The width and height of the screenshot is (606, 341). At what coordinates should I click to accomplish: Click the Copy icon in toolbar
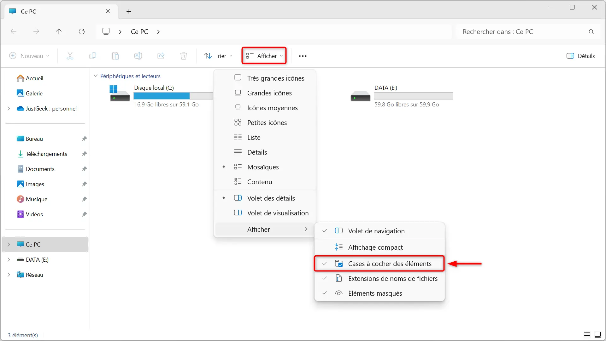tap(93, 56)
